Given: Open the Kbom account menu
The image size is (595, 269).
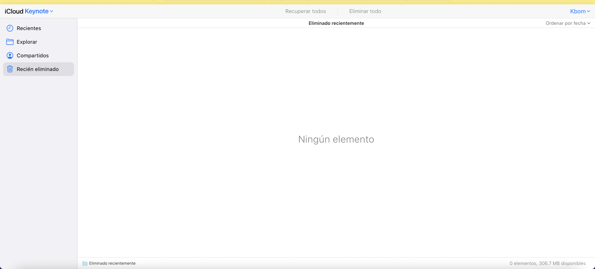Looking at the screenshot, I should point(578,11).
